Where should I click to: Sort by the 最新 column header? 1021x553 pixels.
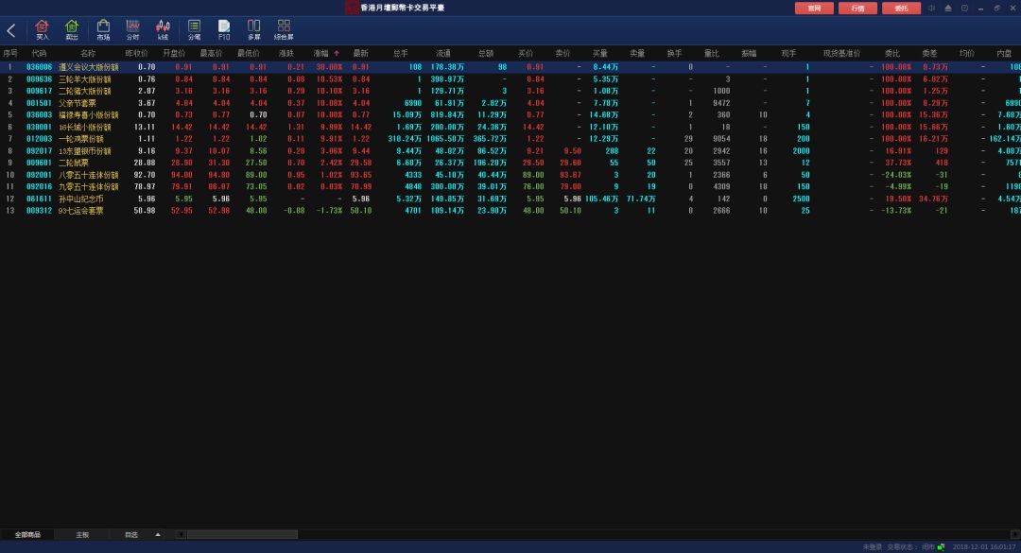click(361, 54)
